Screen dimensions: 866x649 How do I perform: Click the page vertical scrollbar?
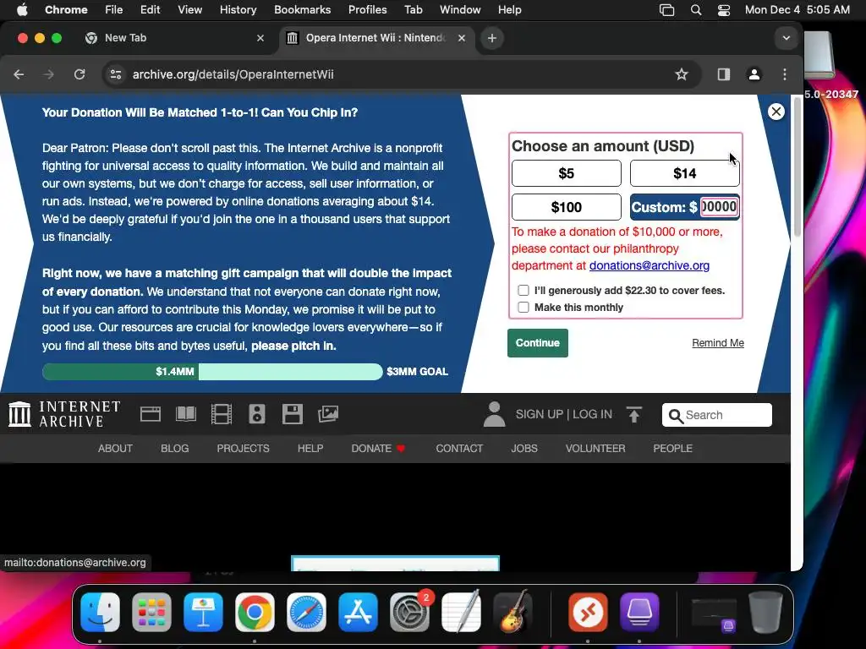[797, 166]
